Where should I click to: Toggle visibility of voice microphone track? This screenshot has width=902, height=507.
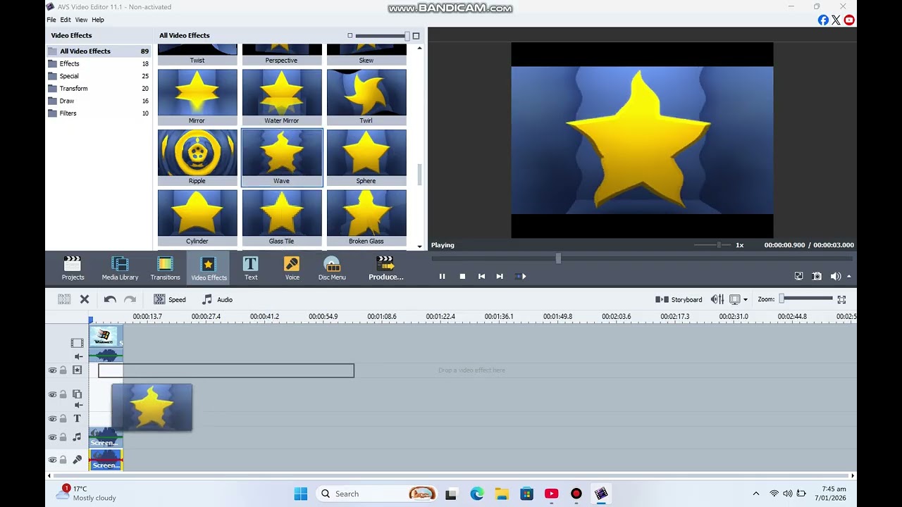[x=52, y=460]
